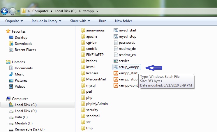Select the mysql_stop batch file icon
This screenshot has width=217, height=132.
116,36
